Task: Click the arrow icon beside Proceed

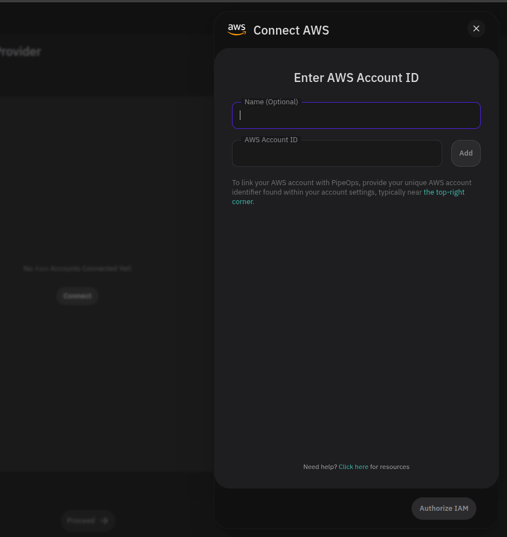Action: coord(104,521)
